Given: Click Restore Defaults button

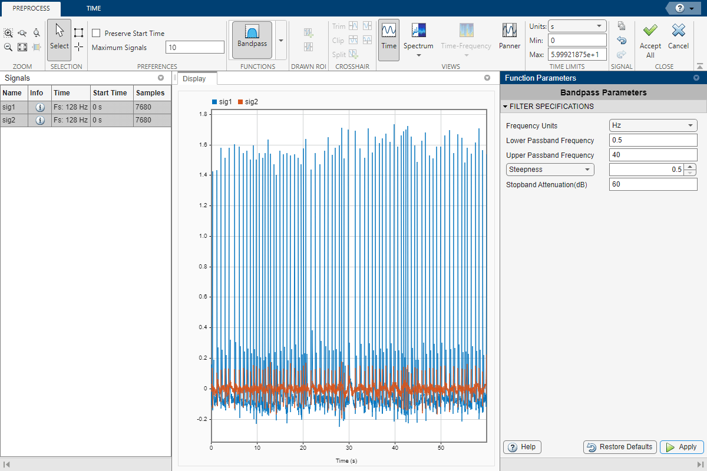Looking at the screenshot, I should [x=620, y=447].
